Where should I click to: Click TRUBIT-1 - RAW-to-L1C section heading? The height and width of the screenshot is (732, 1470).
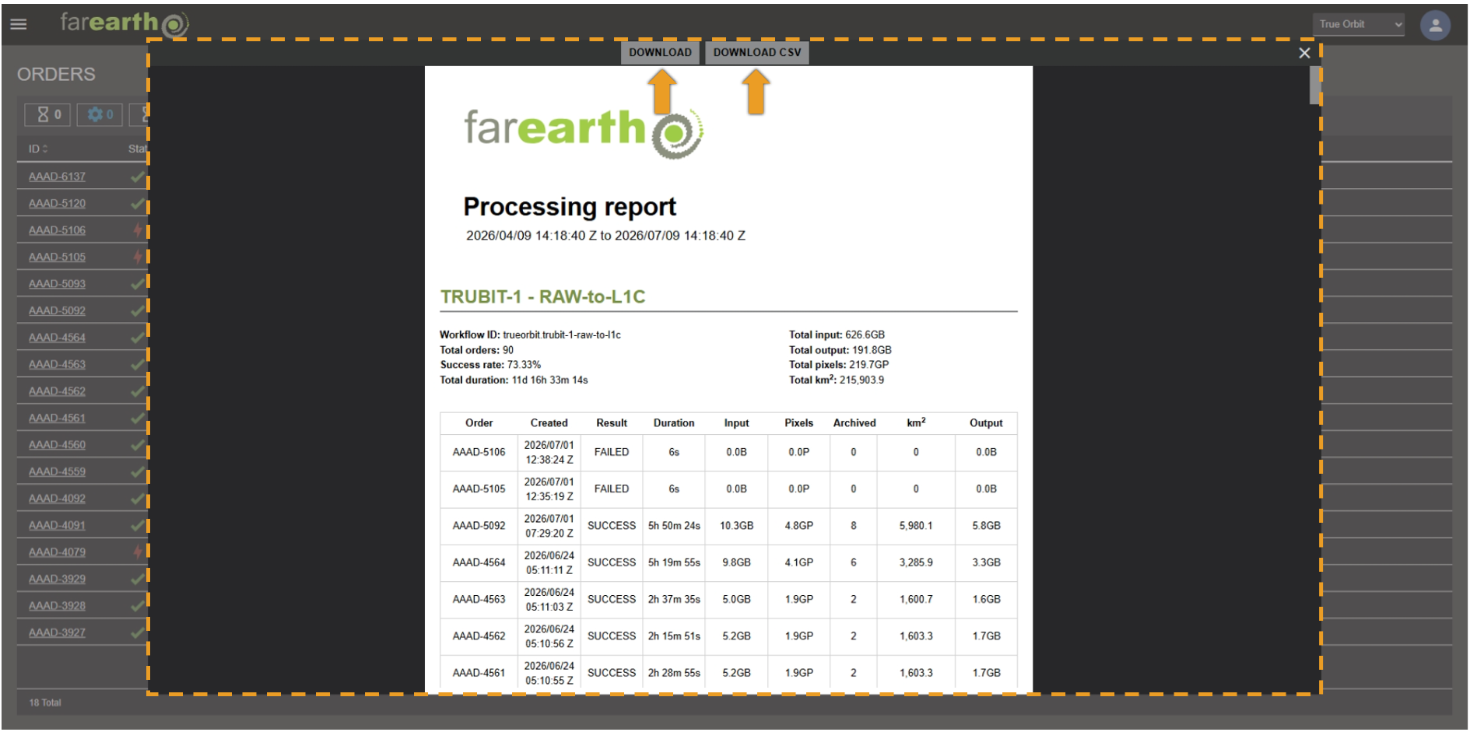click(543, 296)
